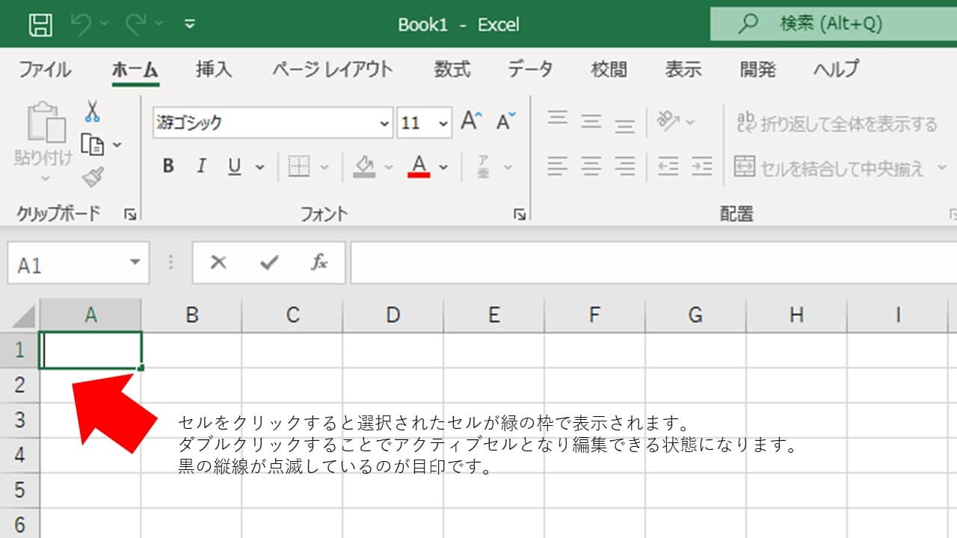Screen dimensions: 957x538
Task: Open the Copy options dropdown arrow
Action: tap(117, 145)
